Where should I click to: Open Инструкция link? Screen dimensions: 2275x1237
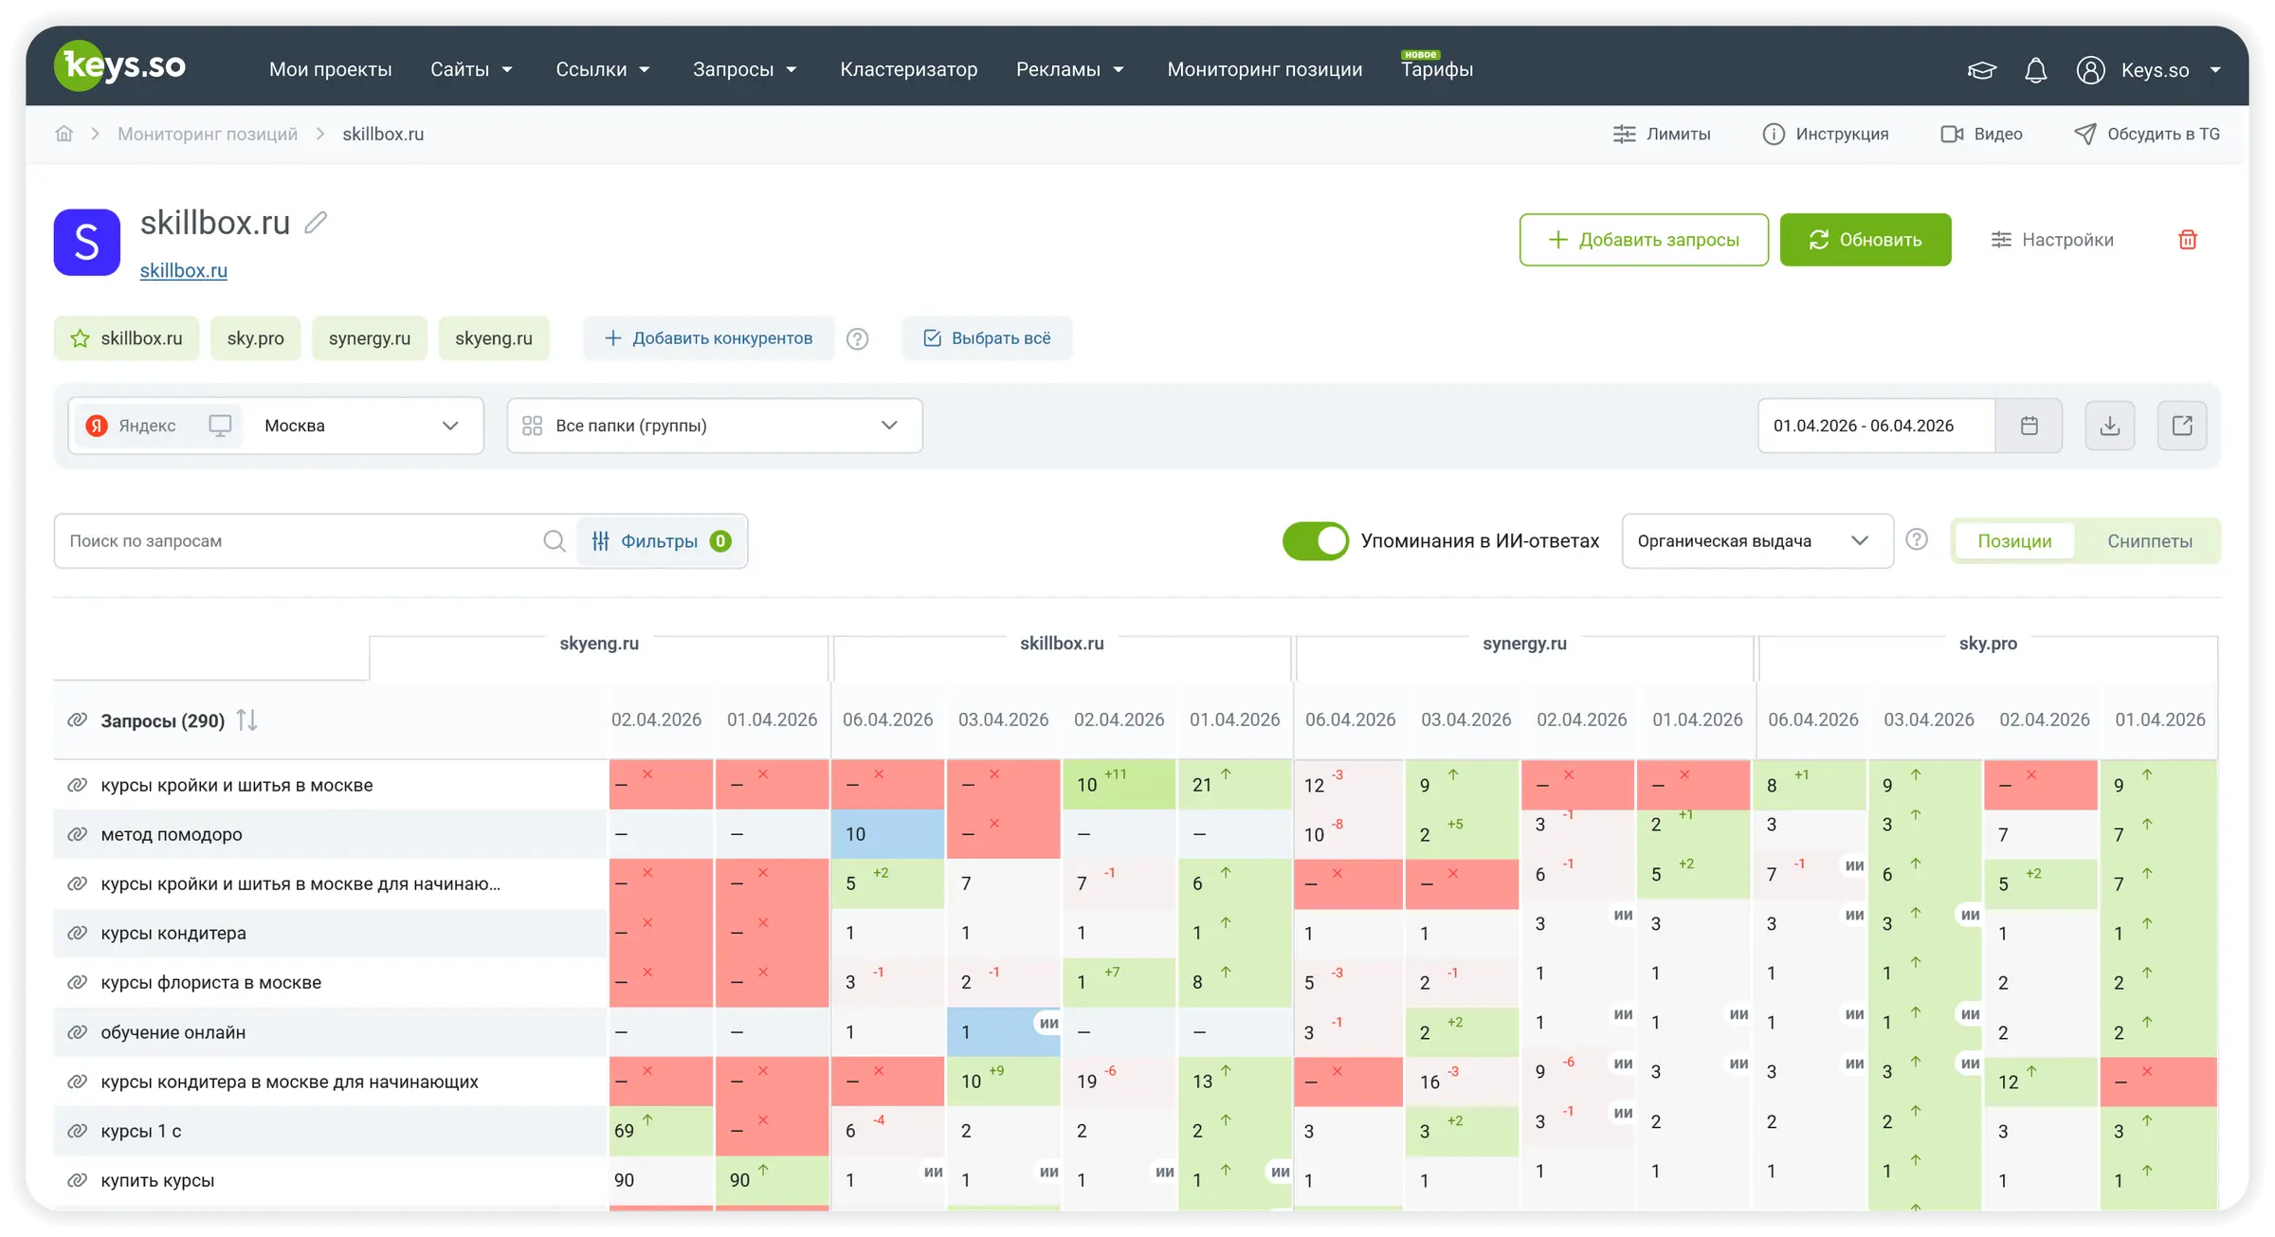(1826, 134)
